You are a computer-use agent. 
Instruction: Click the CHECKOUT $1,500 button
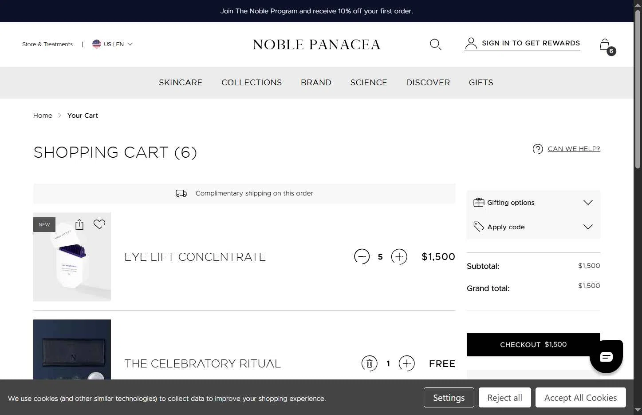(533, 345)
